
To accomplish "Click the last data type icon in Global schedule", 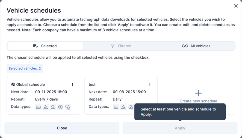I will [x=68, y=107].
